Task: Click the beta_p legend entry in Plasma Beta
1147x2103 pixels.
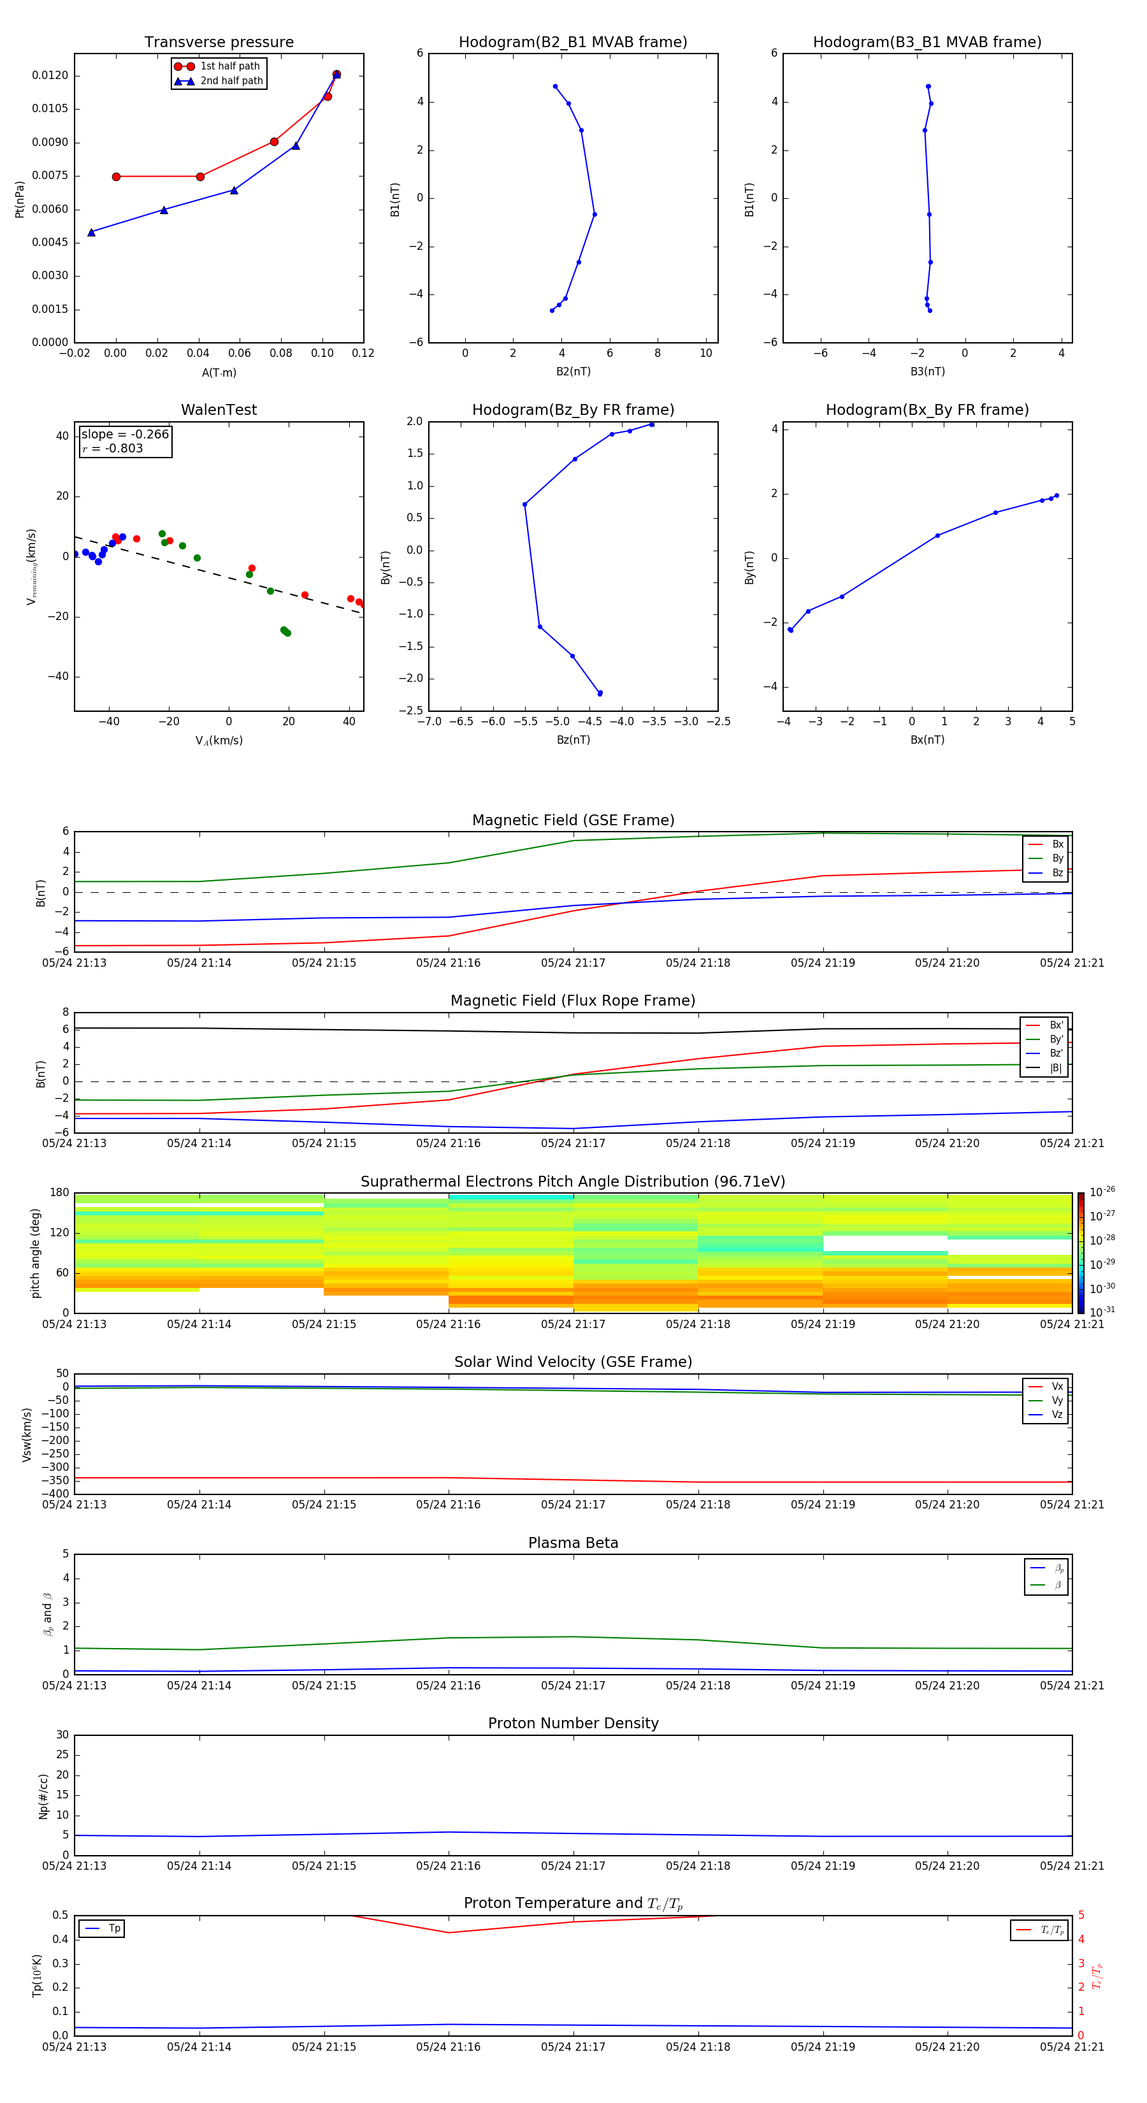Action: pos(1046,1568)
